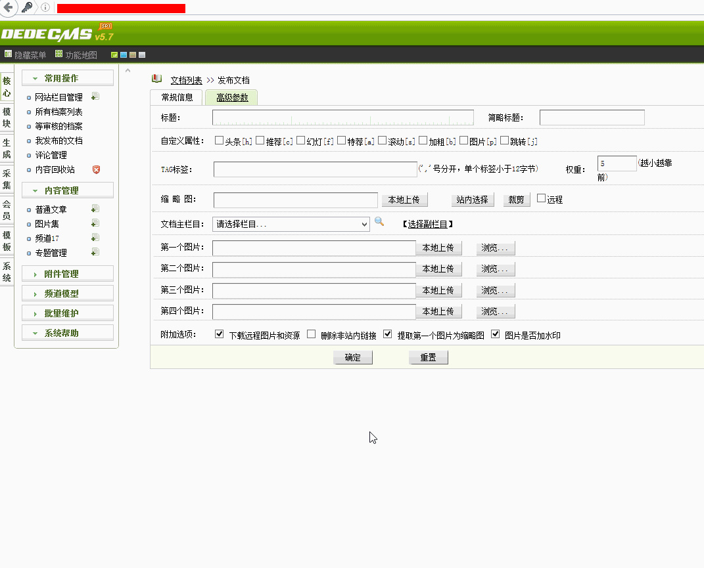Open the 功能地图 function map icon
The width and height of the screenshot is (704, 568).
tap(57, 55)
